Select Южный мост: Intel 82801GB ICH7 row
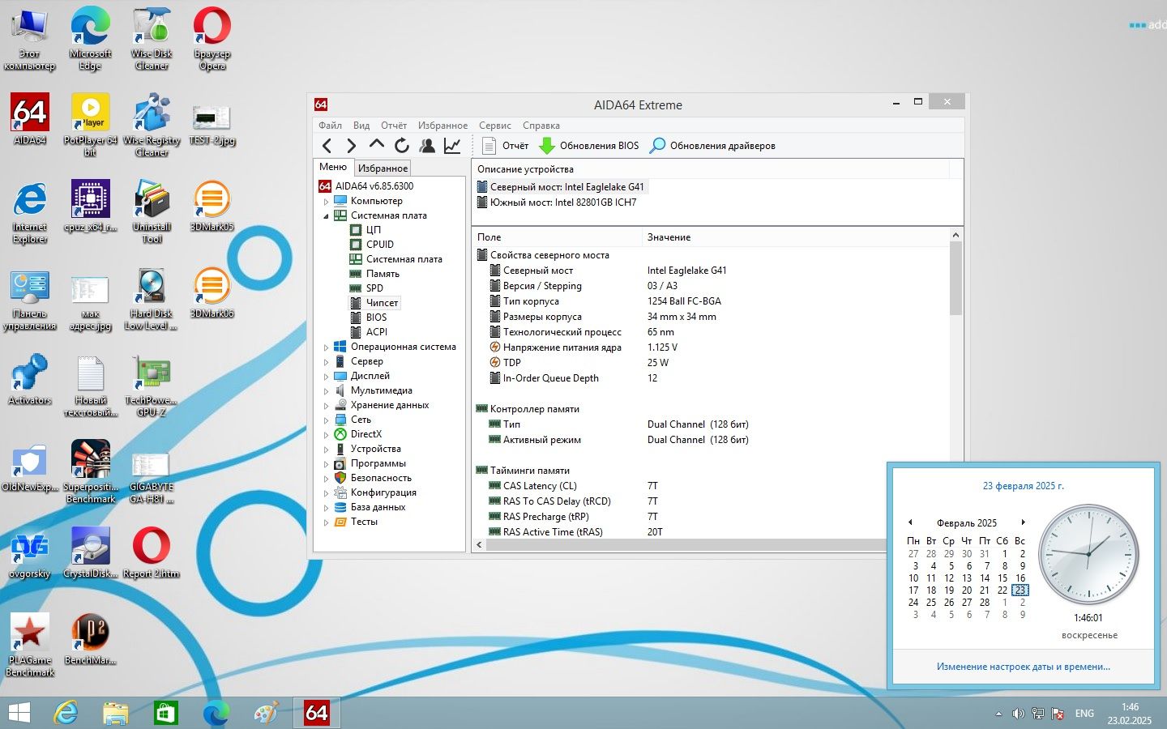Viewport: 1167px width, 729px height. pyautogui.click(x=563, y=202)
